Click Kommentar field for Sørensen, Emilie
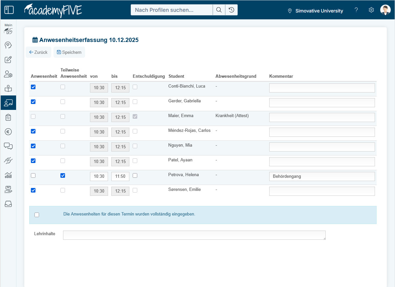Image resolution: width=395 pixels, height=287 pixels. (322, 191)
